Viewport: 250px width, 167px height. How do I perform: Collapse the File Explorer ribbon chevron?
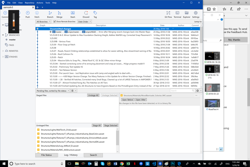point(218,20)
